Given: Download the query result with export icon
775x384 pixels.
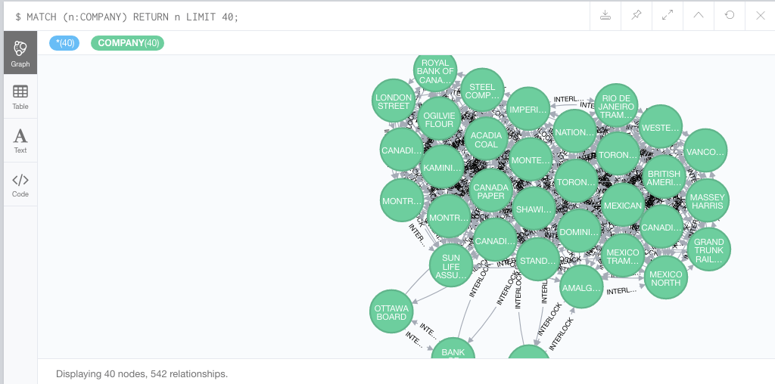Looking at the screenshot, I should coord(605,15).
